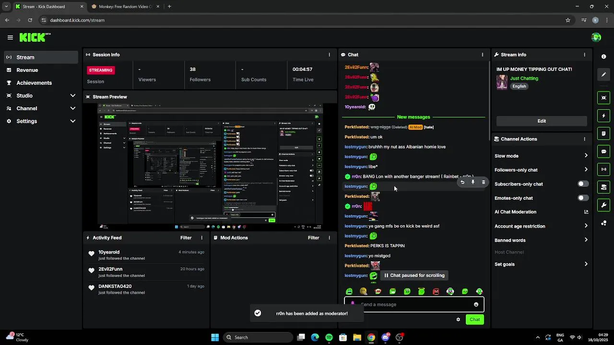Viewport: 614px width, 345px height.
Task: Click the Edit stream info button
Action: [542, 121]
